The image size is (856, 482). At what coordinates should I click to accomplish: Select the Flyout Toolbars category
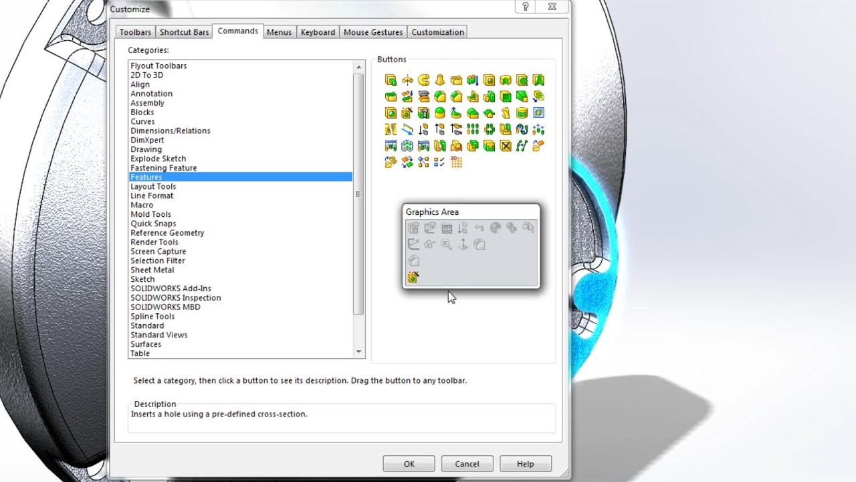point(158,66)
